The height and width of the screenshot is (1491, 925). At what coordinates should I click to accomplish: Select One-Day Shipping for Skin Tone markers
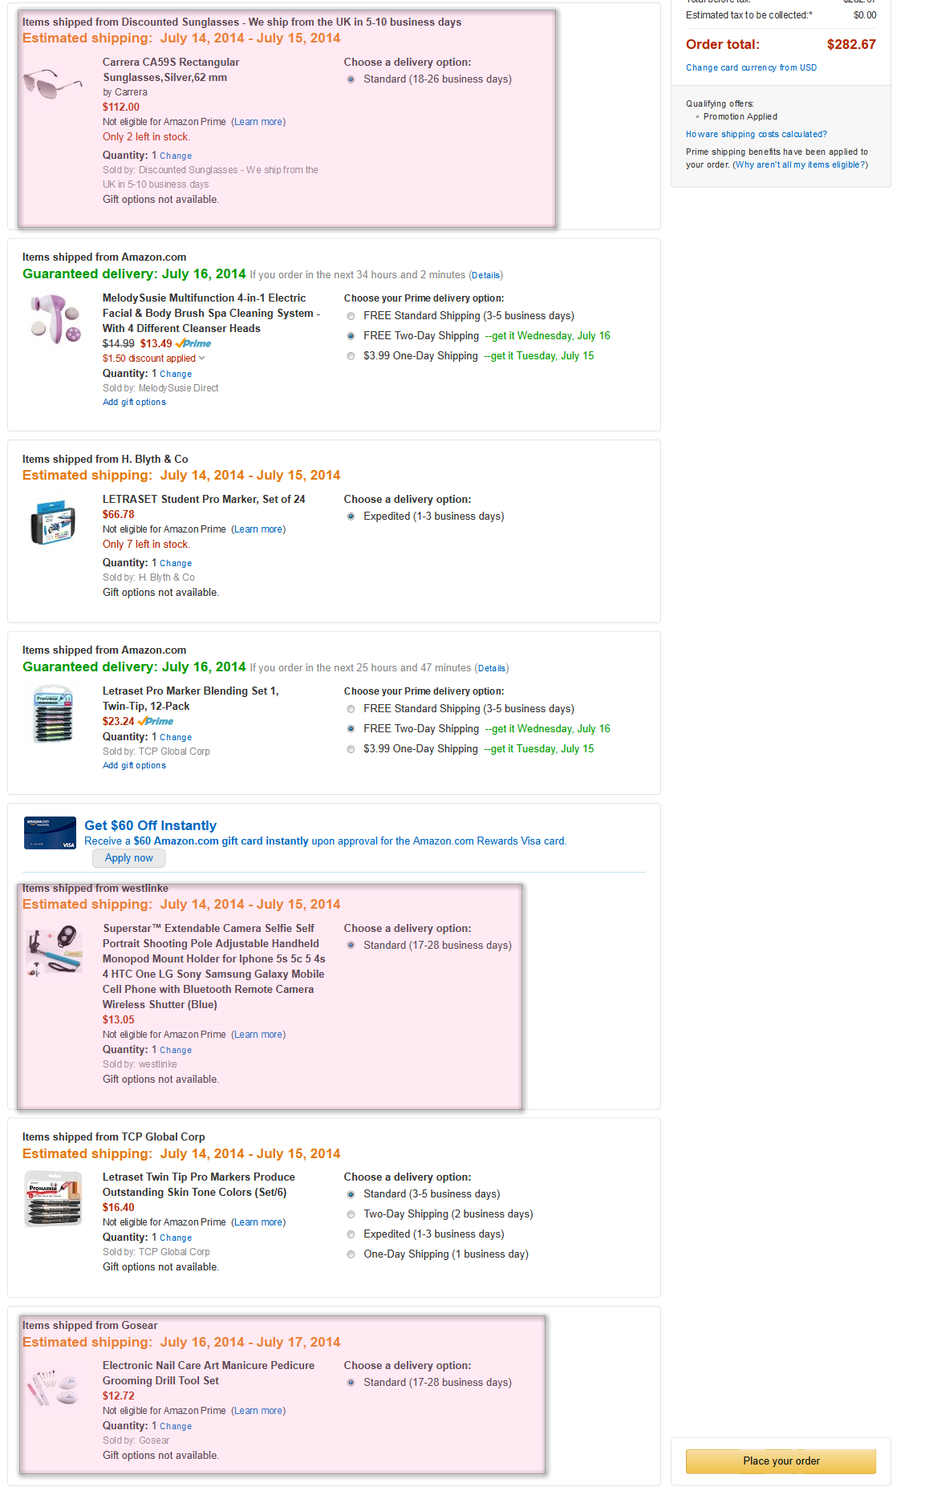coord(351,1254)
